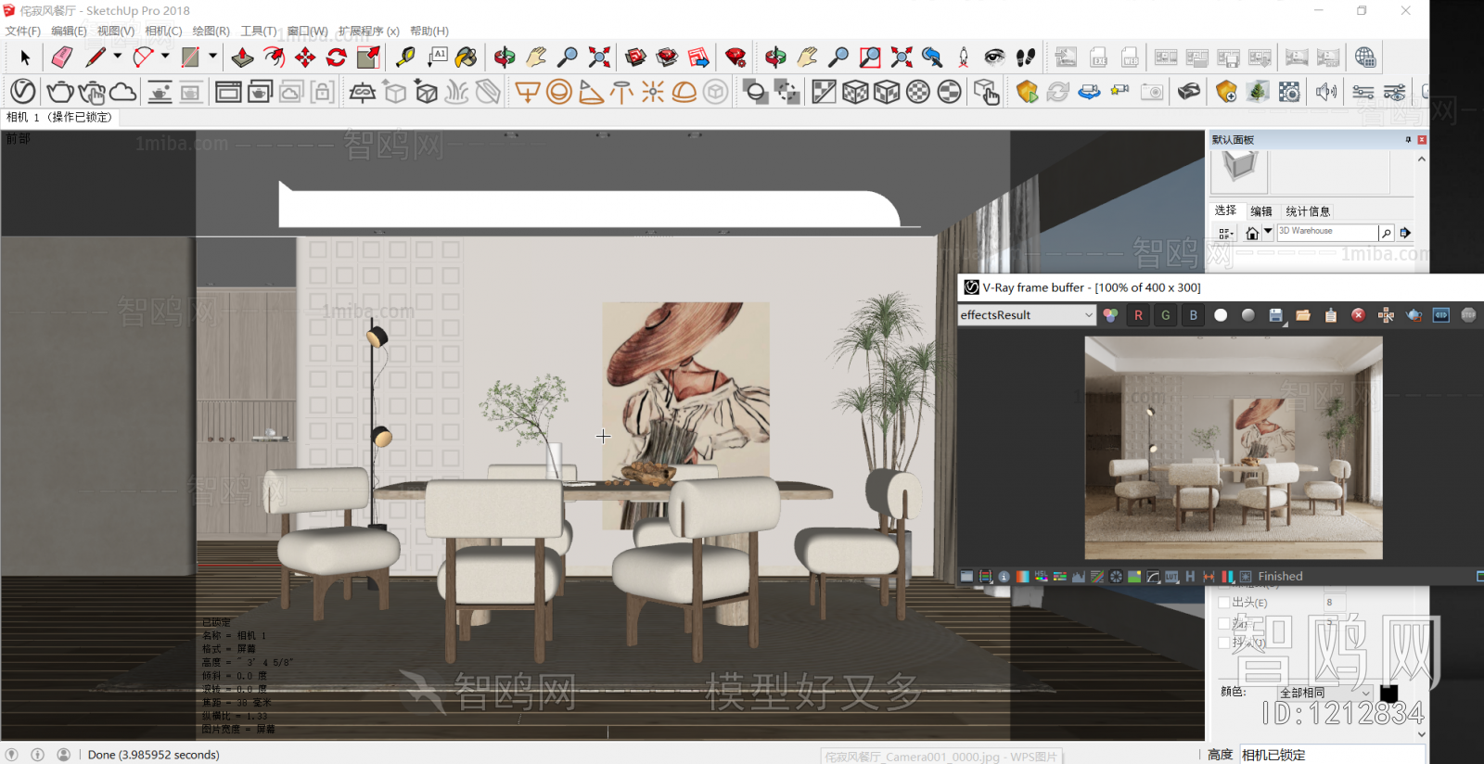Open 文件(F) menu
Image resolution: width=1484 pixels, height=764 pixels.
point(23,31)
